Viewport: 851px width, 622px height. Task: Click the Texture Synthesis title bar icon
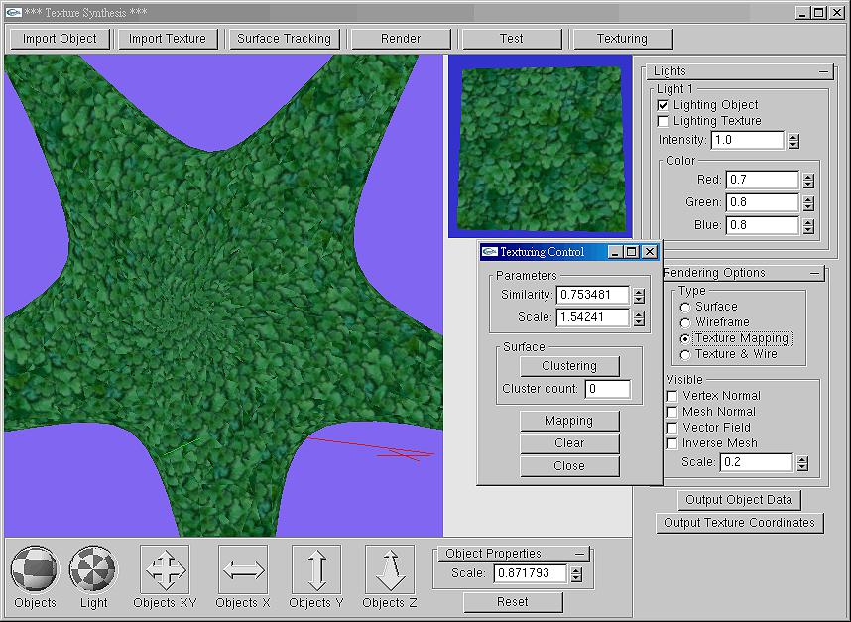tap(13, 12)
